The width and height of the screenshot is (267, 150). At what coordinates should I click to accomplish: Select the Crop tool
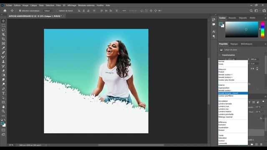tap(3, 39)
